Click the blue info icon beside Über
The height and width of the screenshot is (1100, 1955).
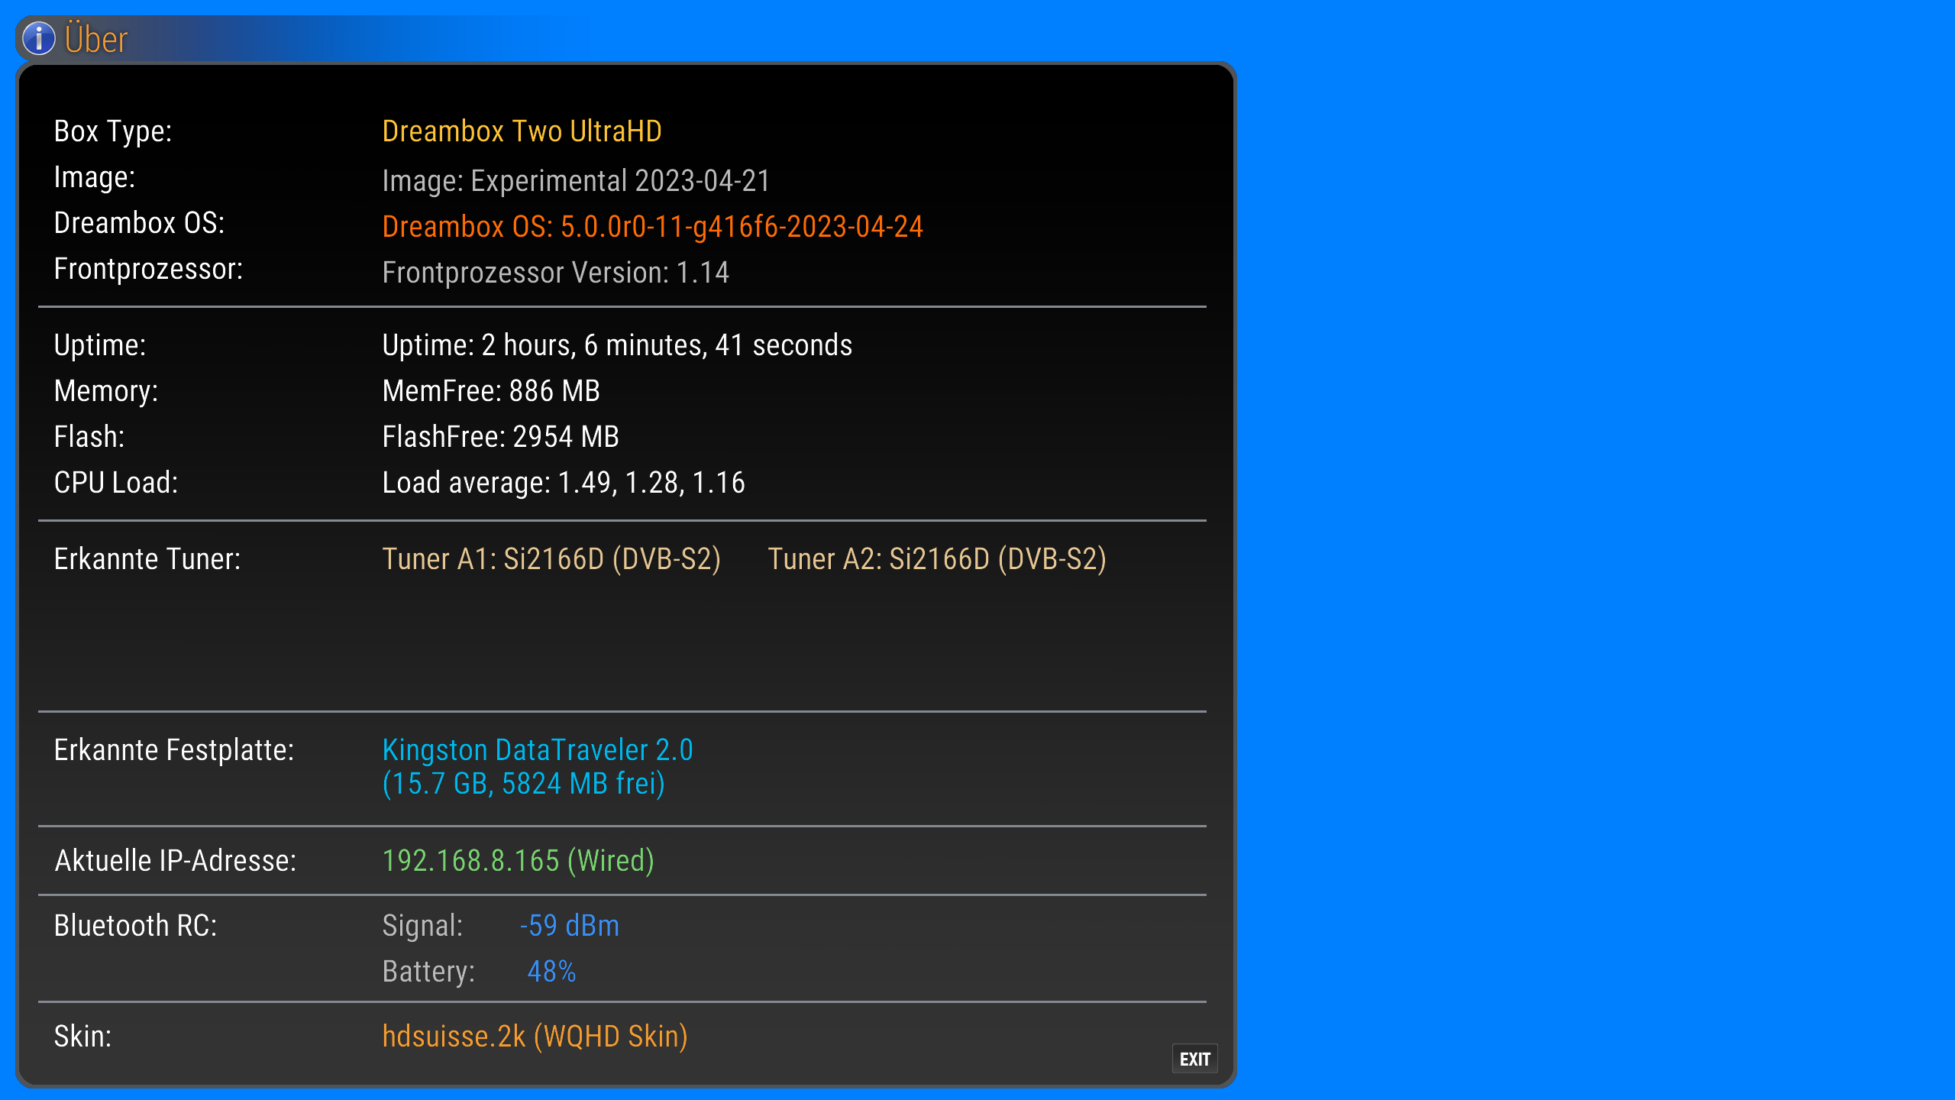point(39,39)
